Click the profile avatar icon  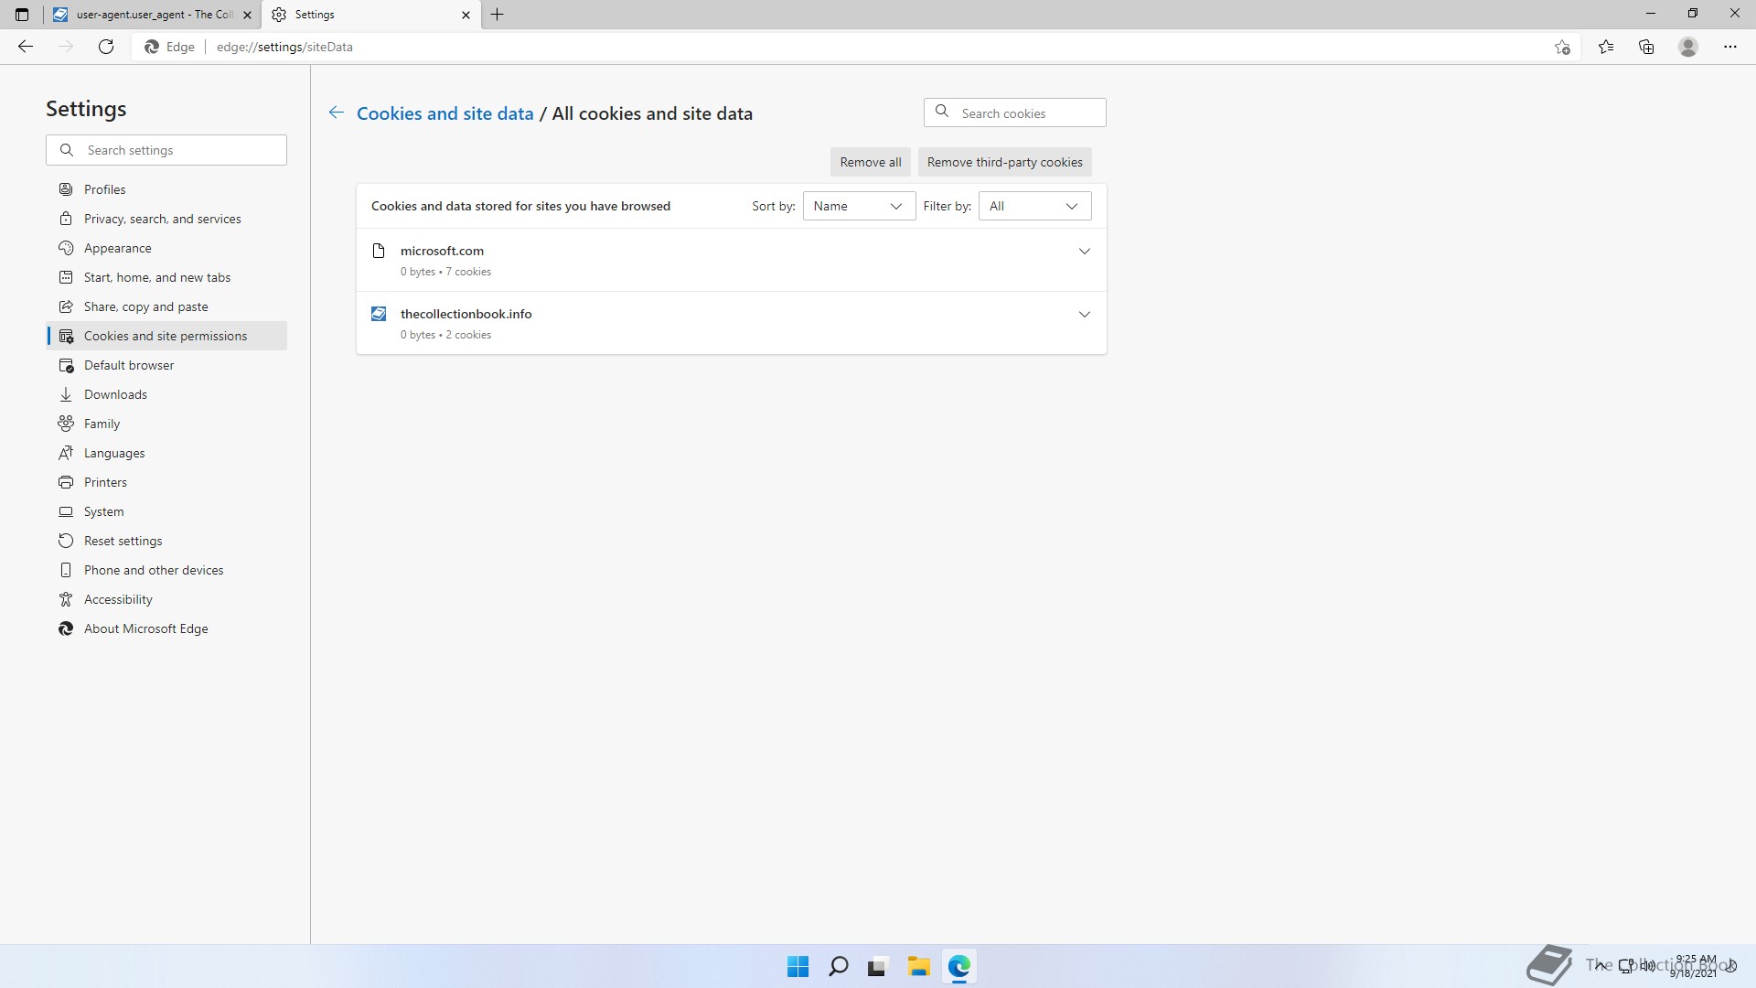pos(1688,47)
